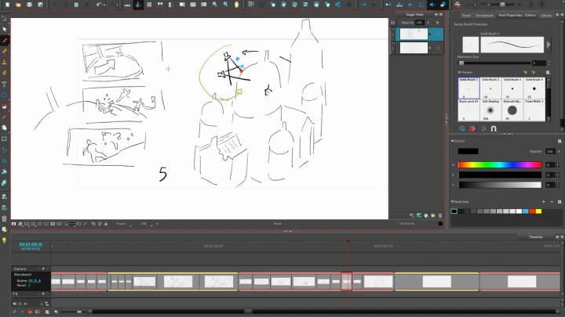Click the current black colour preview box

(x=468, y=151)
